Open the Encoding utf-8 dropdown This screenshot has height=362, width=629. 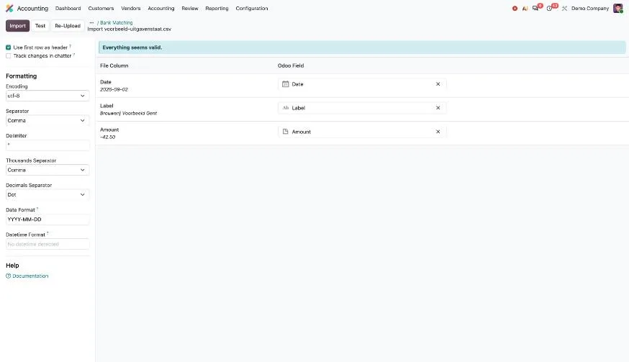click(47, 96)
